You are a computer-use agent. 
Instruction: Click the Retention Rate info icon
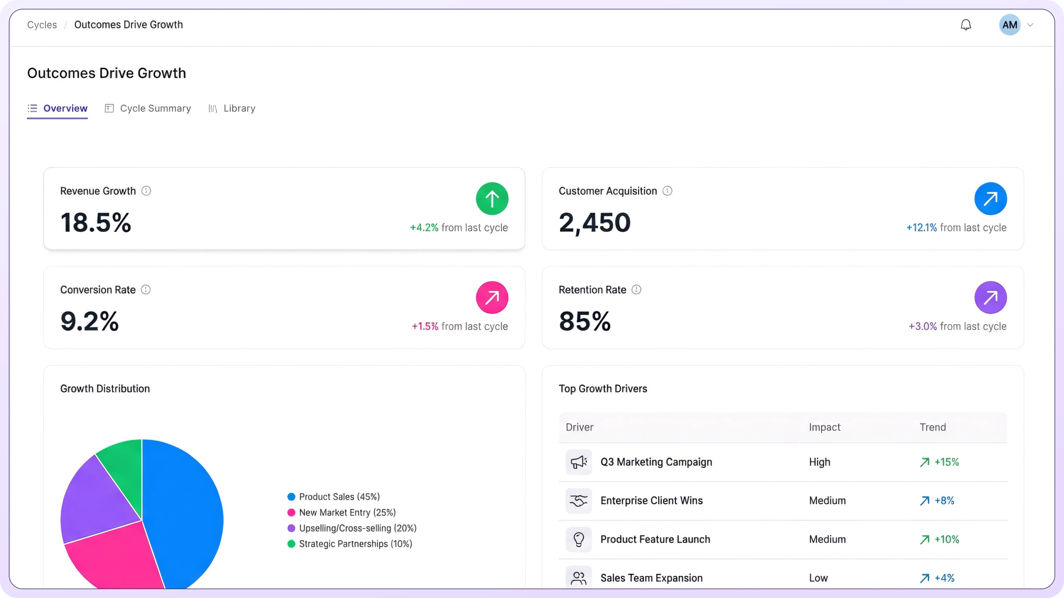(x=636, y=290)
